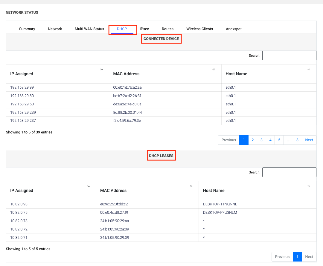The image size is (323, 266).
Task: Click sort icon in DHCP Leases Host Name column
Action: pos(308,186)
